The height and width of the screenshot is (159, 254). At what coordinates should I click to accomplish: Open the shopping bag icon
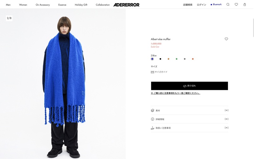[x=244, y=4]
